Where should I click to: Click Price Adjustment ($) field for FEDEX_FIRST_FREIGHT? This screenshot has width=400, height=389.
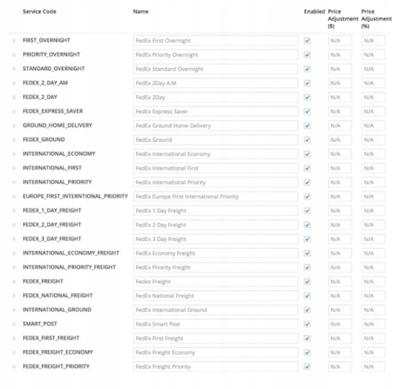(339, 338)
